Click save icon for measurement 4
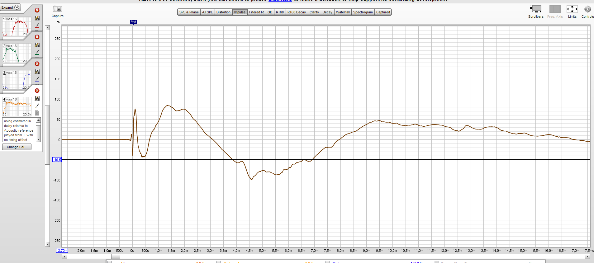The width and height of the screenshot is (594, 263). 37,99
